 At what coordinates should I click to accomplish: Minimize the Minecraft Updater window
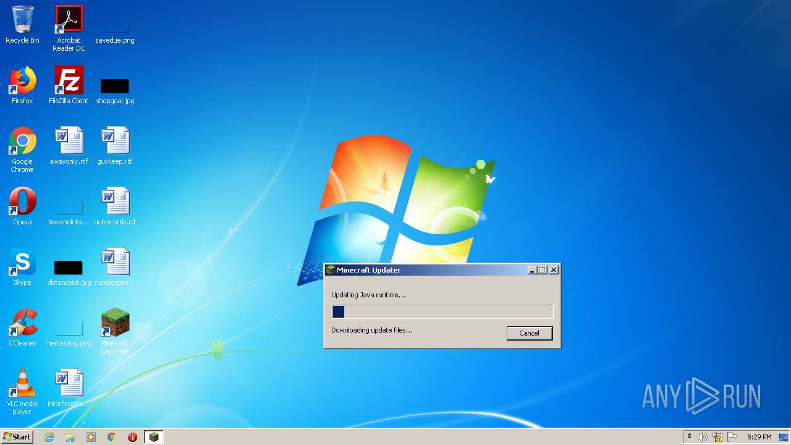pos(532,270)
